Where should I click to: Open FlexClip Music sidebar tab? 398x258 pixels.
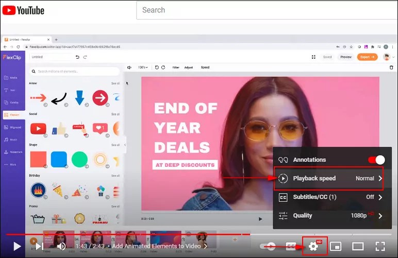tap(11, 140)
